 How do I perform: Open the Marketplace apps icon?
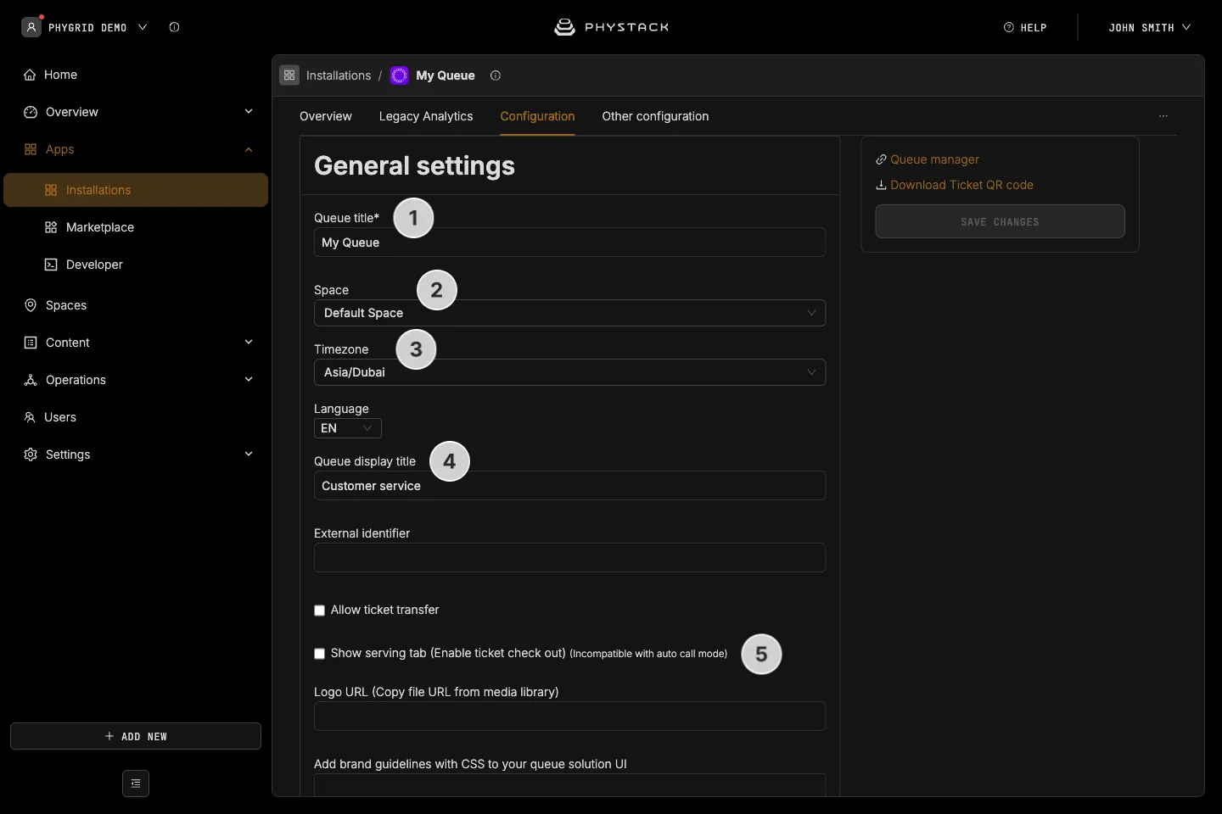coord(51,227)
